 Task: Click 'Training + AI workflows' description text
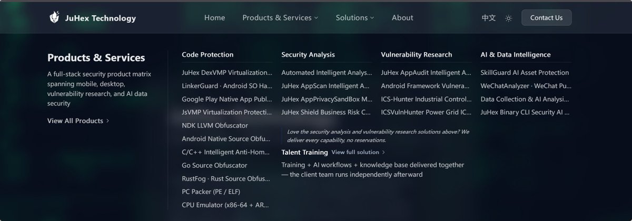coord(373,169)
